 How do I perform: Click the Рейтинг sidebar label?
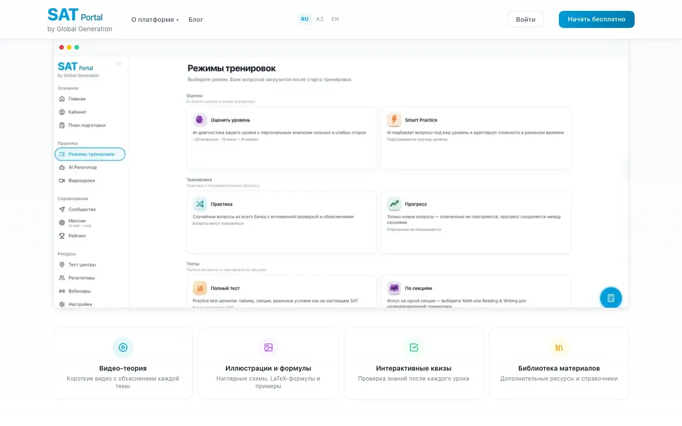(x=77, y=236)
